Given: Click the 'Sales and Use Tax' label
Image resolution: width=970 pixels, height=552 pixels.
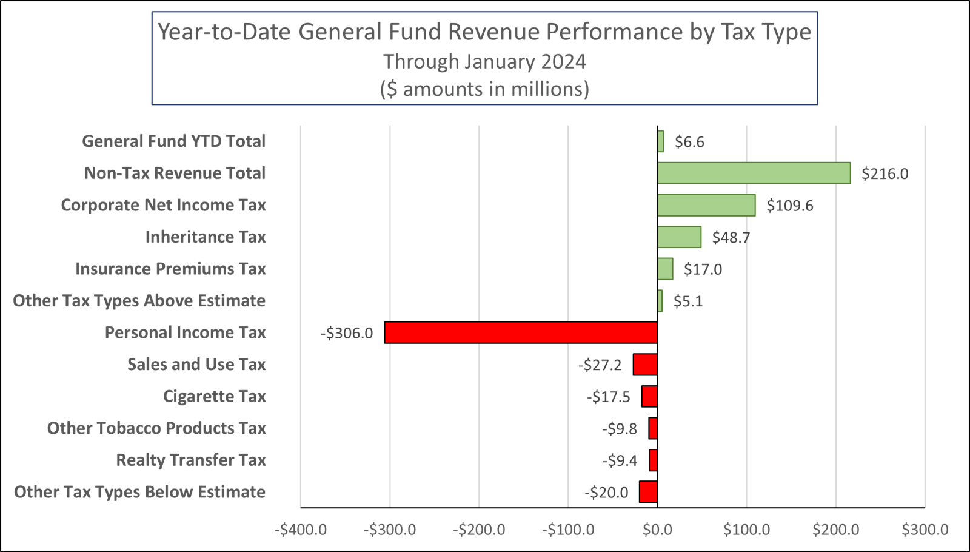Looking at the screenshot, I should click(x=196, y=365).
